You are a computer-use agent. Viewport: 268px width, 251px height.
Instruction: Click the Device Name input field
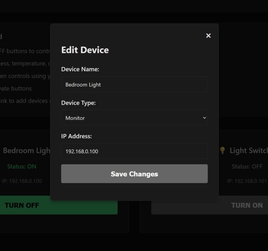click(134, 85)
